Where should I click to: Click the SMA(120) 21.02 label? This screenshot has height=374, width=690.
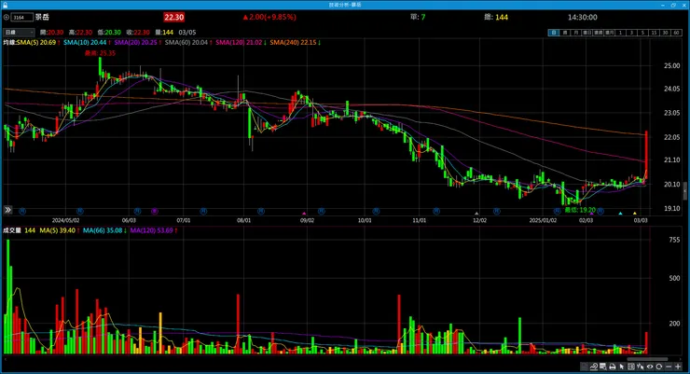pyautogui.click(x=239, y=43)
